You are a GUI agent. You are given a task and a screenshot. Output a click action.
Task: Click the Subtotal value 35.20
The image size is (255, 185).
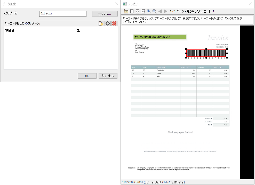(225, 119)
